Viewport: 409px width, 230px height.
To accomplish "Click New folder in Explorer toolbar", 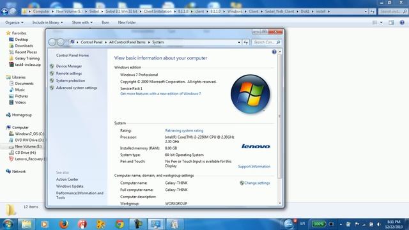I will click(x=127, y=22).
